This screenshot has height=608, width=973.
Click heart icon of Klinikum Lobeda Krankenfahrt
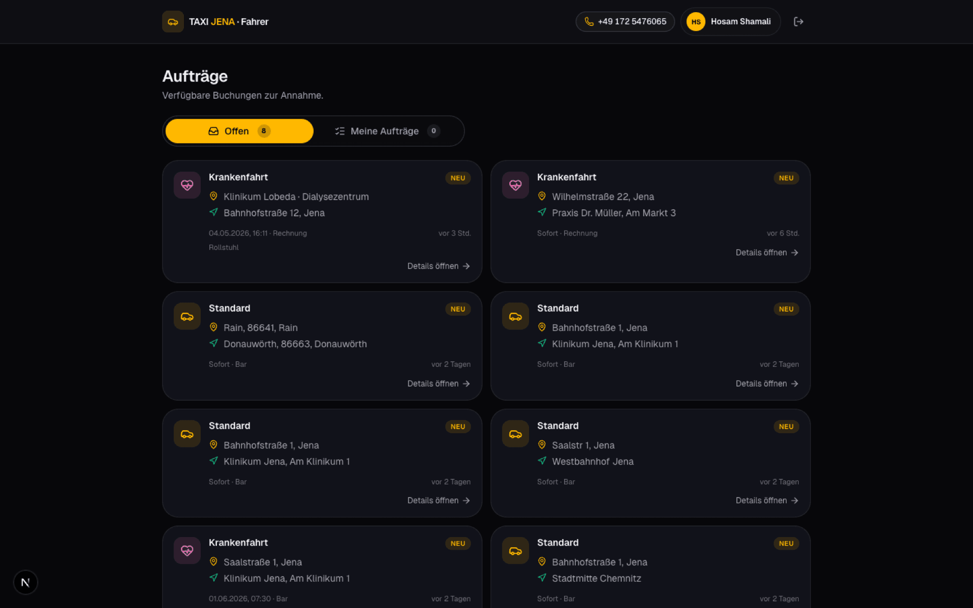[x=187, y=185]
